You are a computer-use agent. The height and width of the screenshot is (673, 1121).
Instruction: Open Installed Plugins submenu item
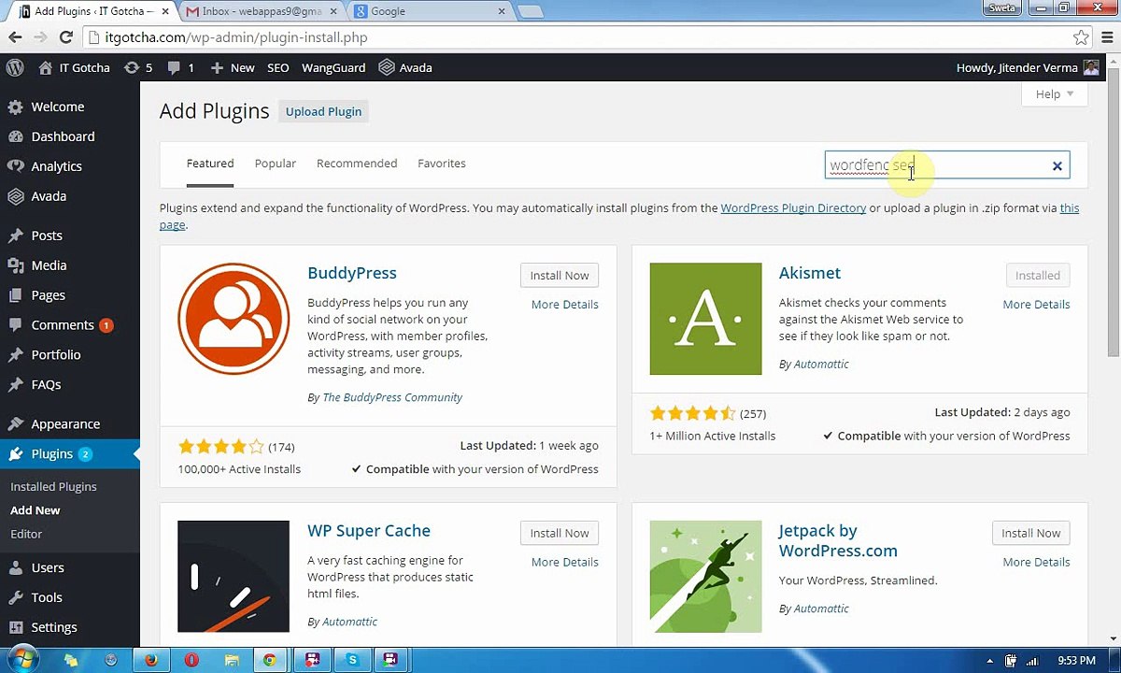(x=53, y=486)
